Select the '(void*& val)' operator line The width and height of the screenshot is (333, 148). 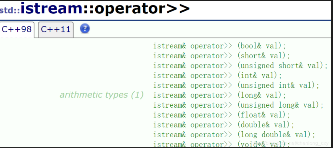coord(222,144)
